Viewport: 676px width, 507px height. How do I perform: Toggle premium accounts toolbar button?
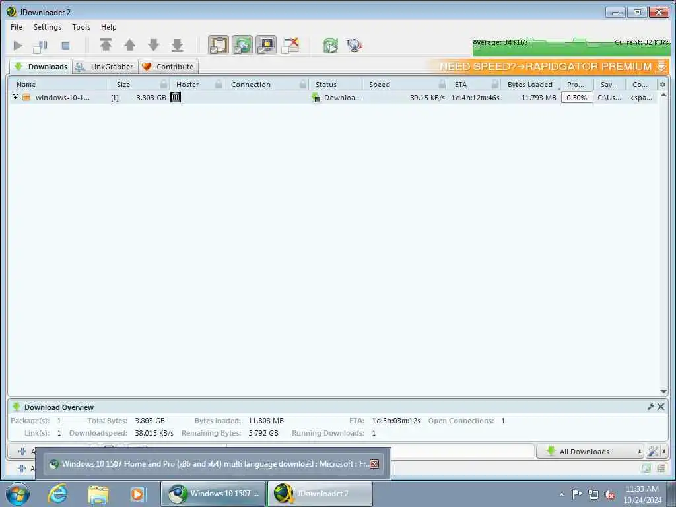click(x=266, y=45)
